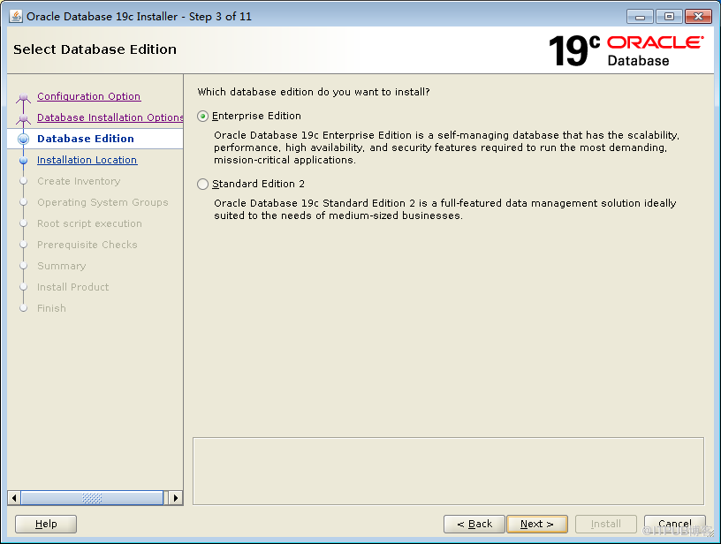Click the Configuration Option step marker icon
Screen dimensions: 721x544
(x=24, y=97)
